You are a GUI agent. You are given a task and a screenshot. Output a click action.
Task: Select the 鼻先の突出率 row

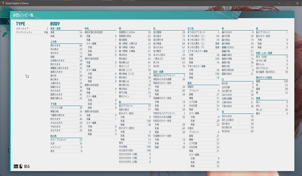[x=238, y=70]
